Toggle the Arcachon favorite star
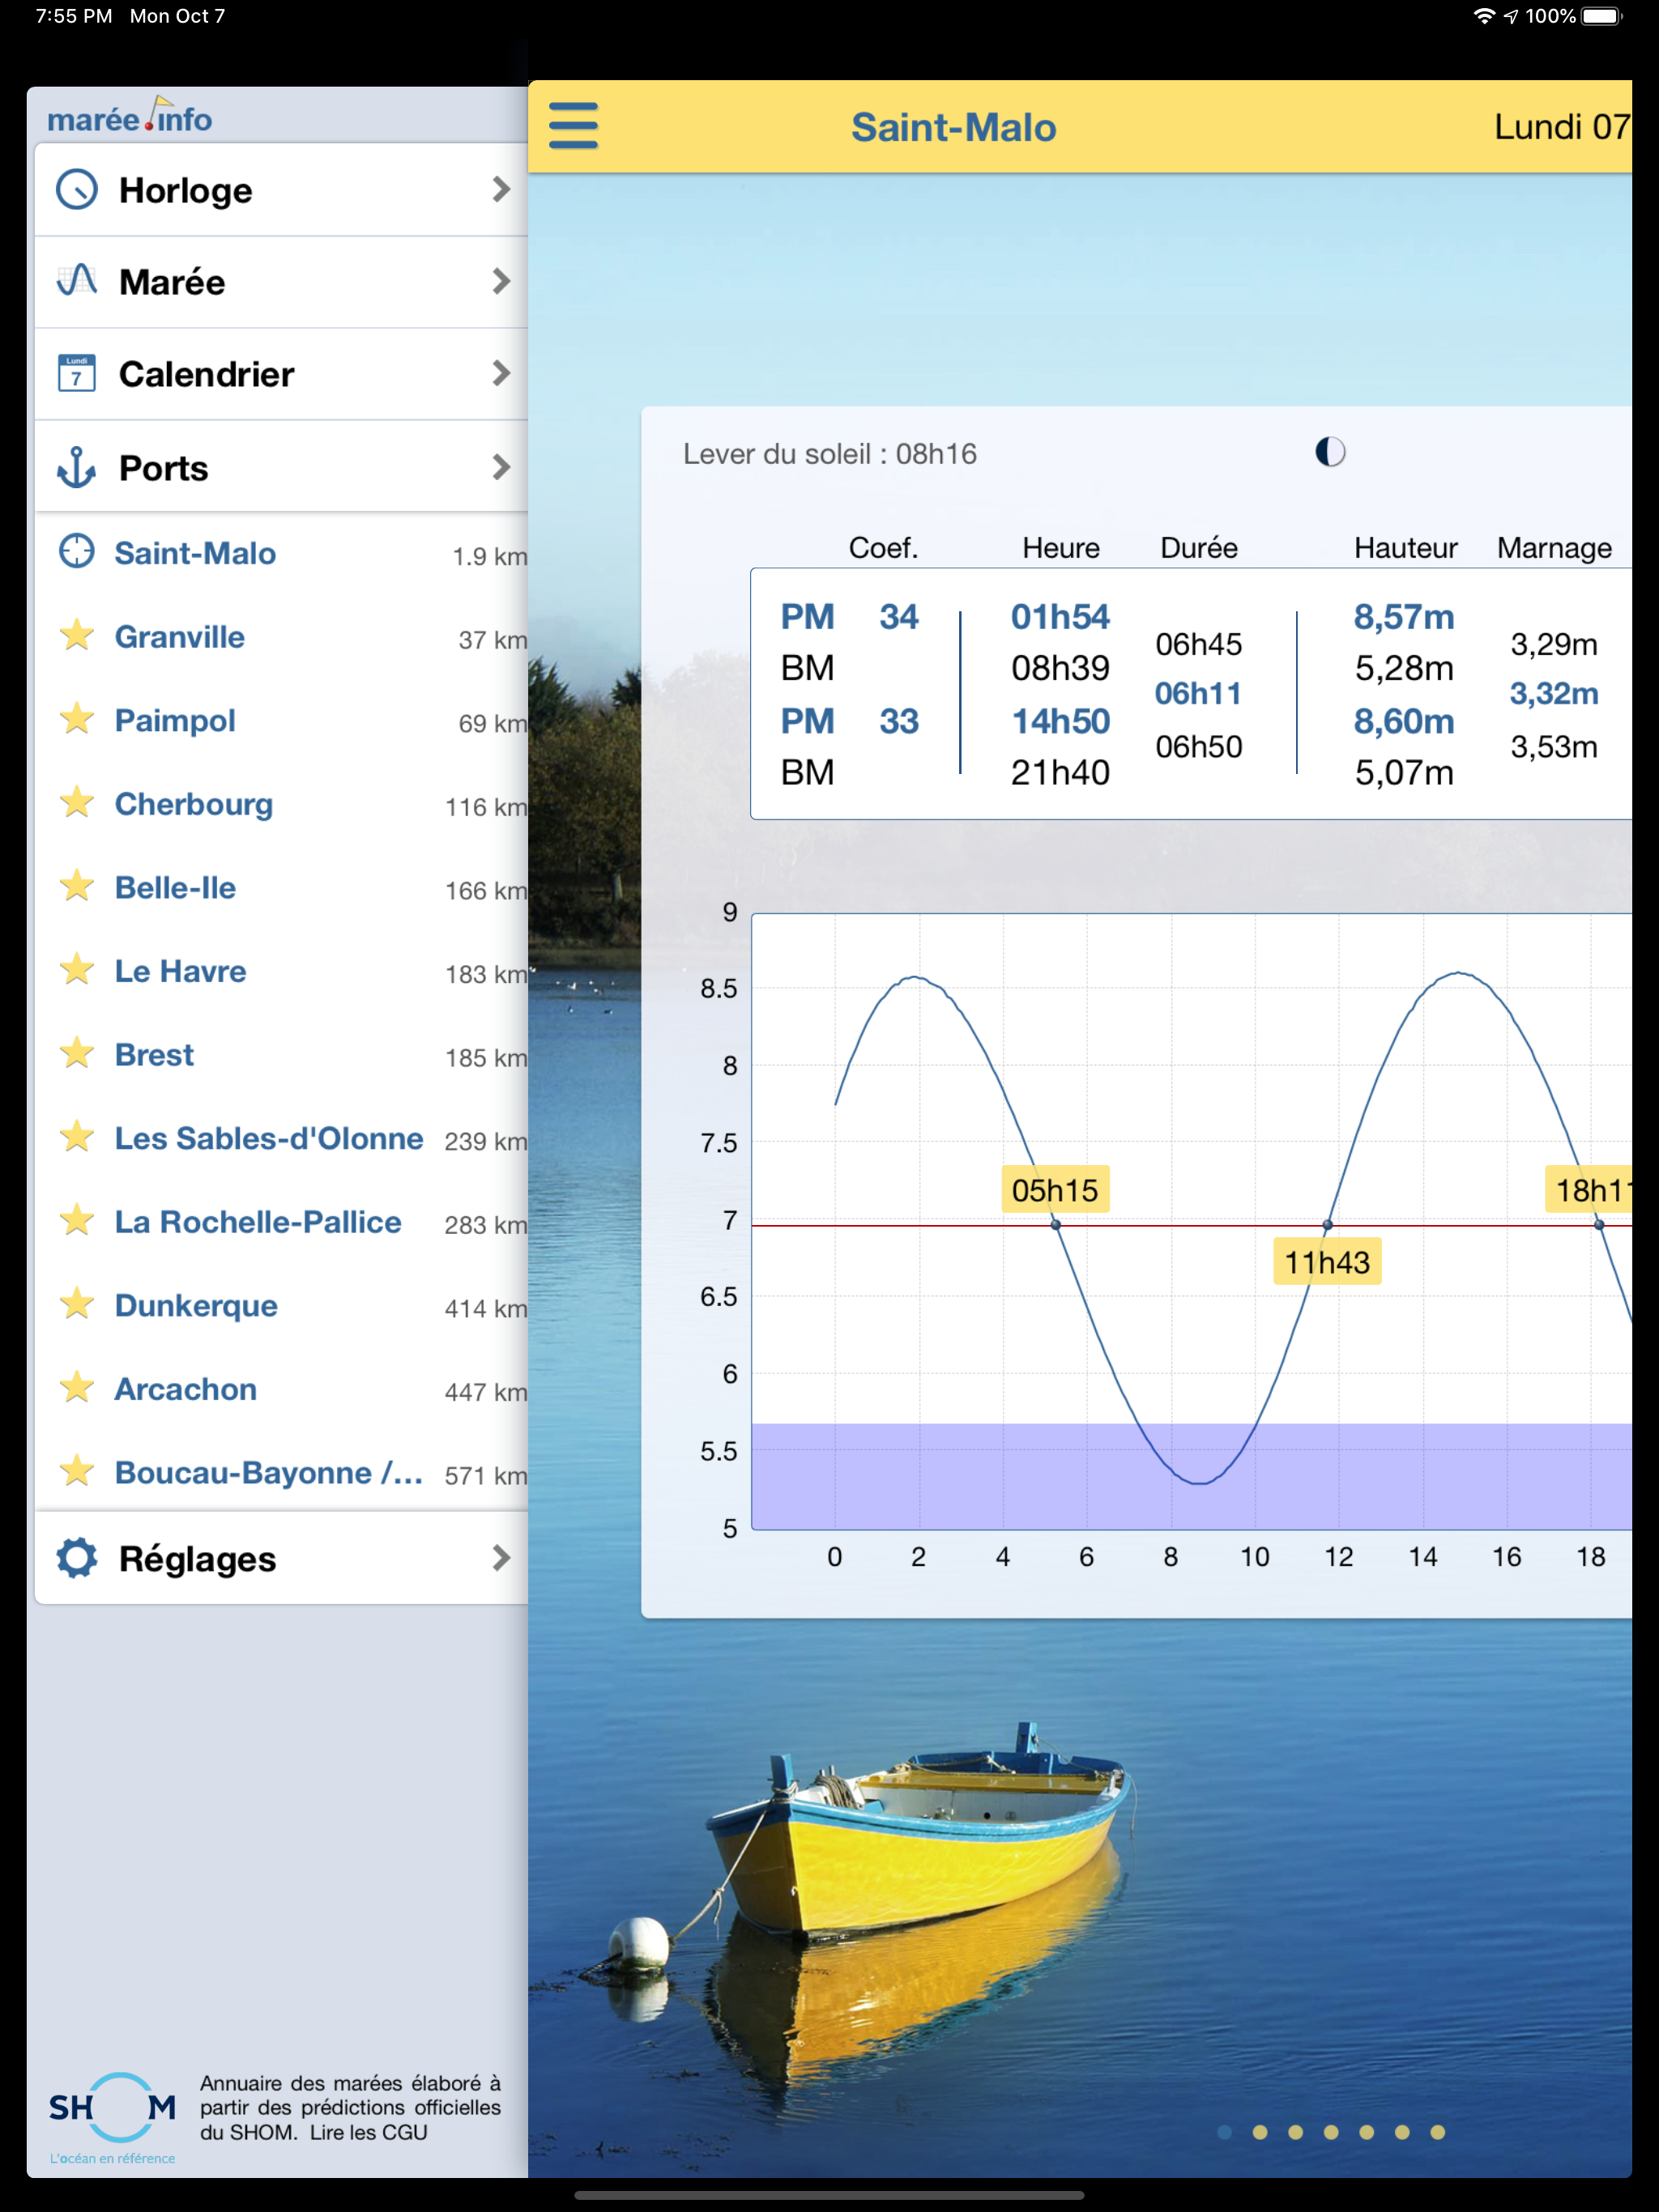The height and width of the screenshot is (2212, 1659). tap(77, 1388)
